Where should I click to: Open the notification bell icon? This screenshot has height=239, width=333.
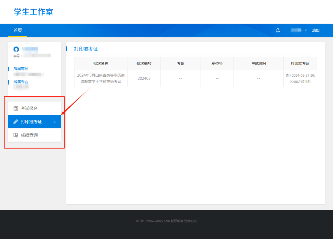(x=278, y=30)
